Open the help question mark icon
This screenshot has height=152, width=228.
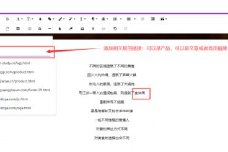(x=93, y=29)
